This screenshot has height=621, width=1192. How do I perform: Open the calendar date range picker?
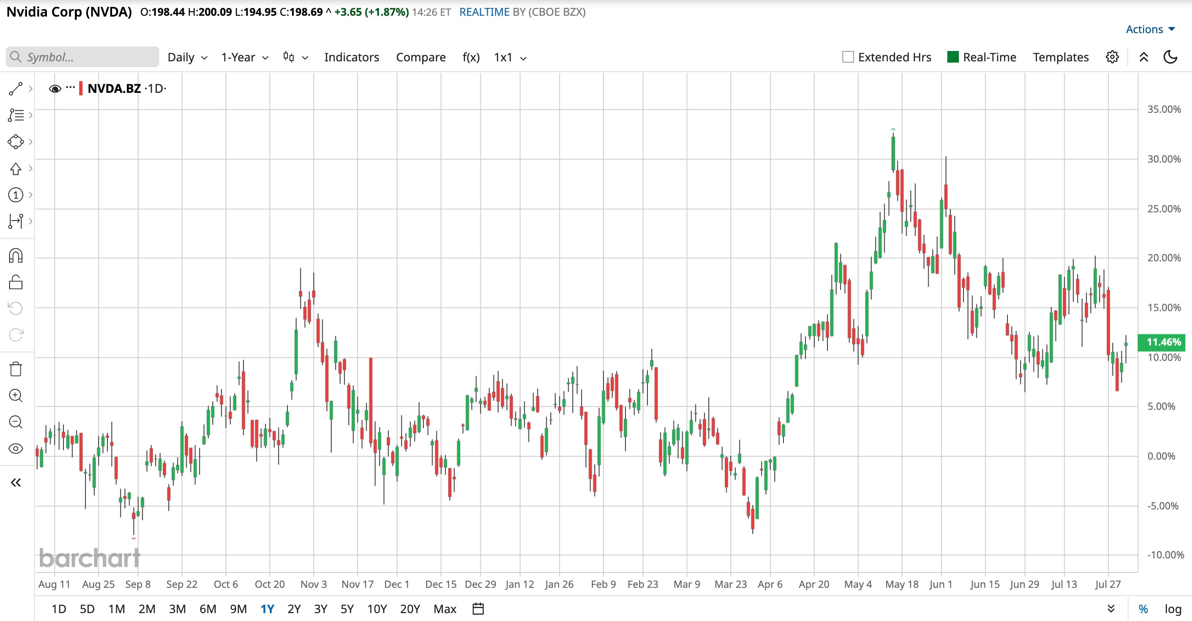[478, 609]
